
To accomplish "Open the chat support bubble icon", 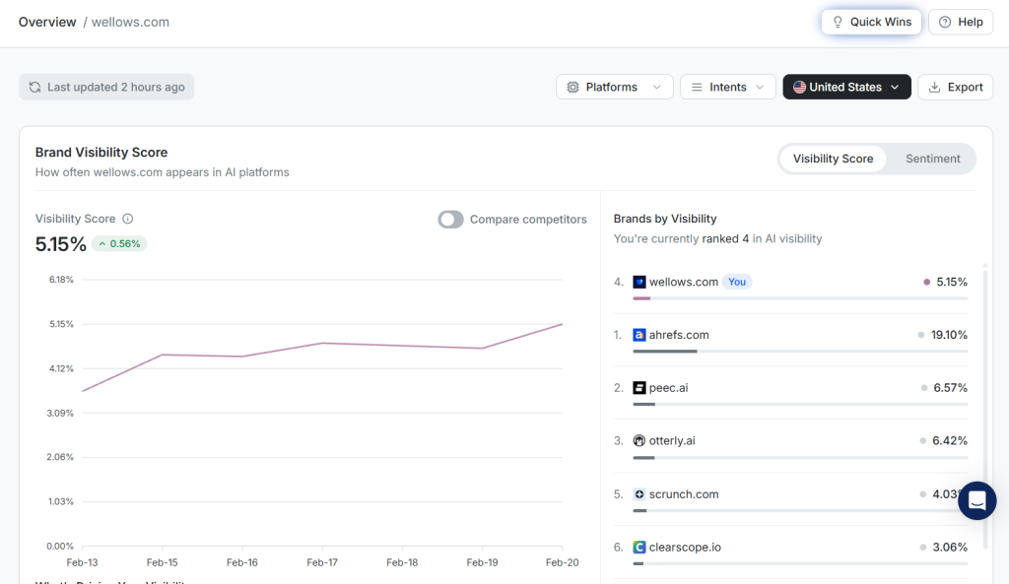I will pos(976,500).
